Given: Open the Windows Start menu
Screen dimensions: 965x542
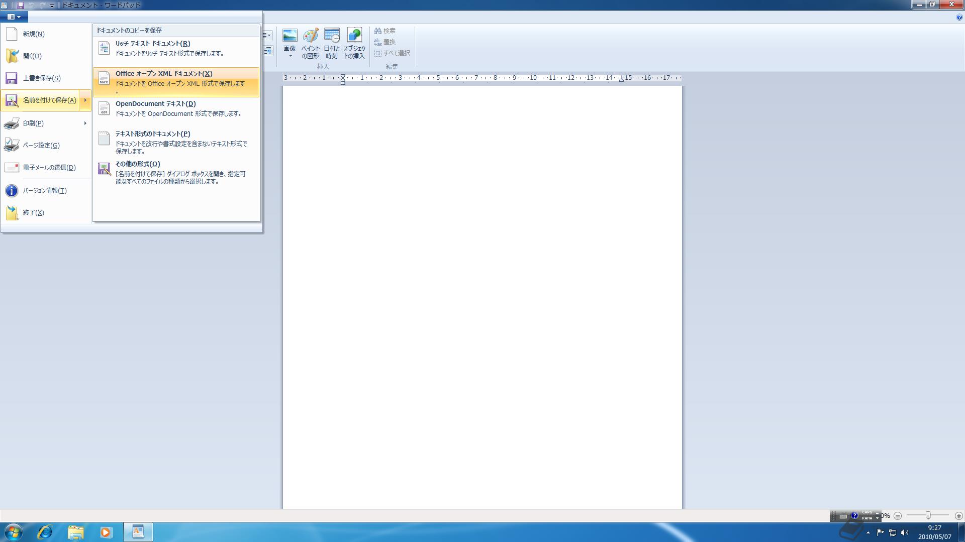Looking at the screenshot, I should coord(14,532).
